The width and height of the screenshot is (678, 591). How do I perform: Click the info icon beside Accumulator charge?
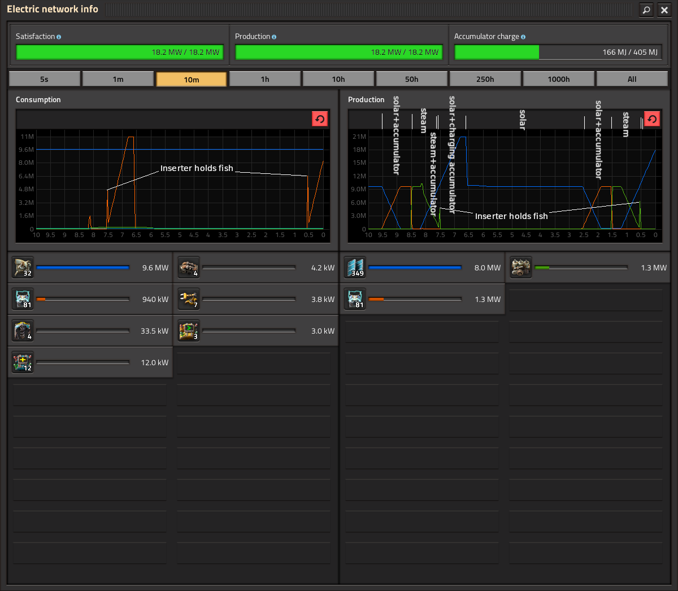point(523,37)
